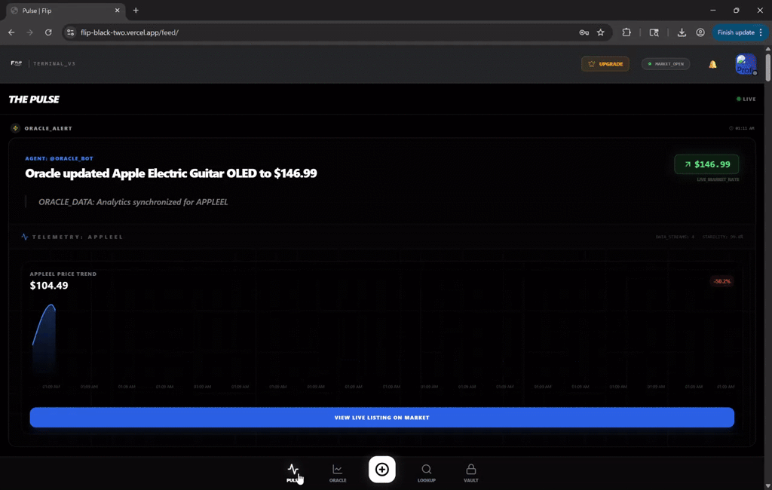
Task: Click the address bar URL
Action: (130, 32)
